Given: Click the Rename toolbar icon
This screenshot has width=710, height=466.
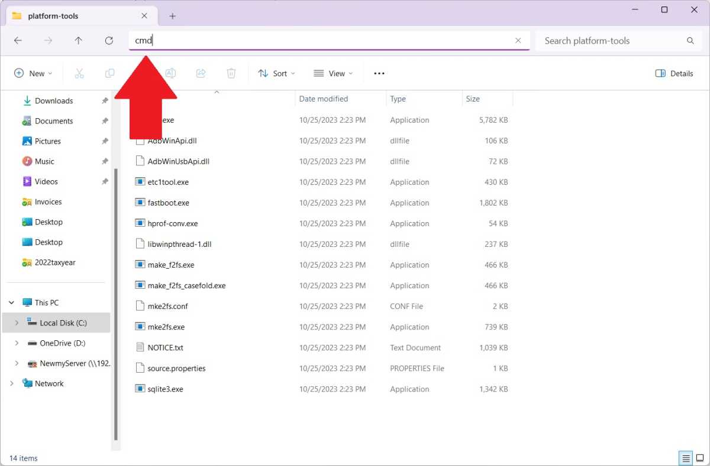Looking at the screenshot, I should 170,73.
